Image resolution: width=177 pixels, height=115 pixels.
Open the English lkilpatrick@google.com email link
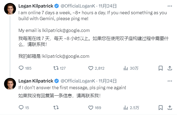(66, 30)
